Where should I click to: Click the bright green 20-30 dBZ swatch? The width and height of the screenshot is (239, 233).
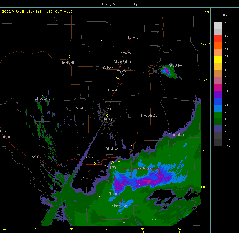tap(218, 115)
